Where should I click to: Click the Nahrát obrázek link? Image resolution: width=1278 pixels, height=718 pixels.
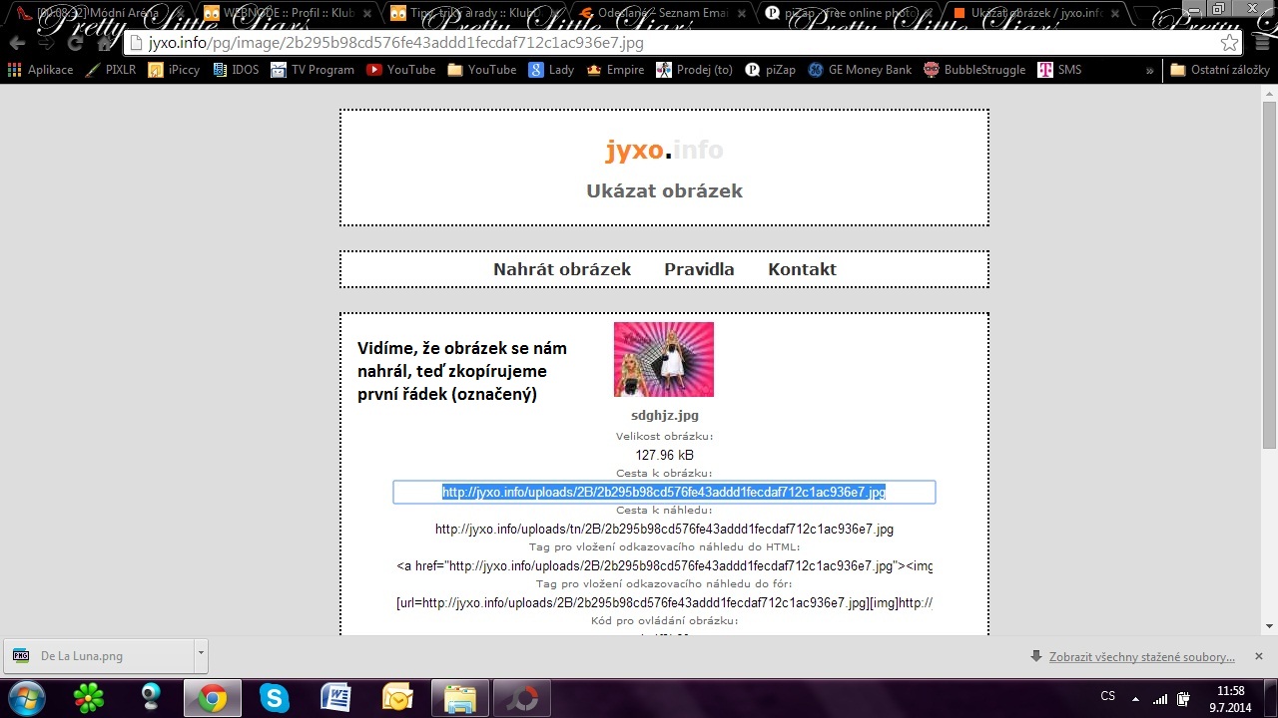click(561, 269)
